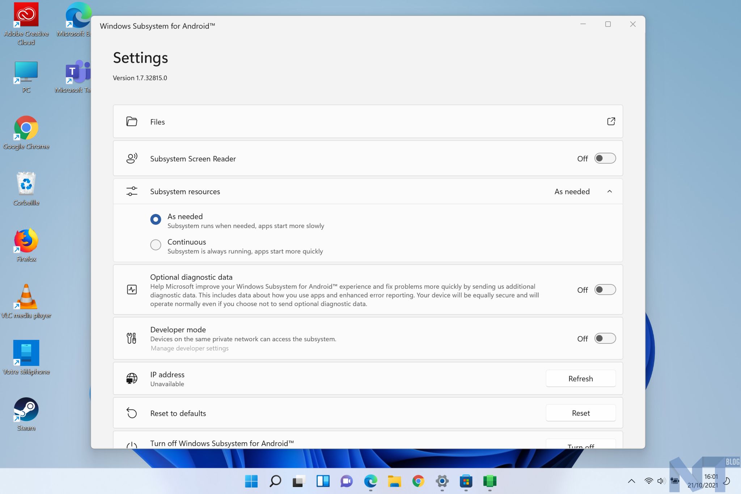Click the Files folder icon
The image size is (741, 494).
(x=132, y=122)
